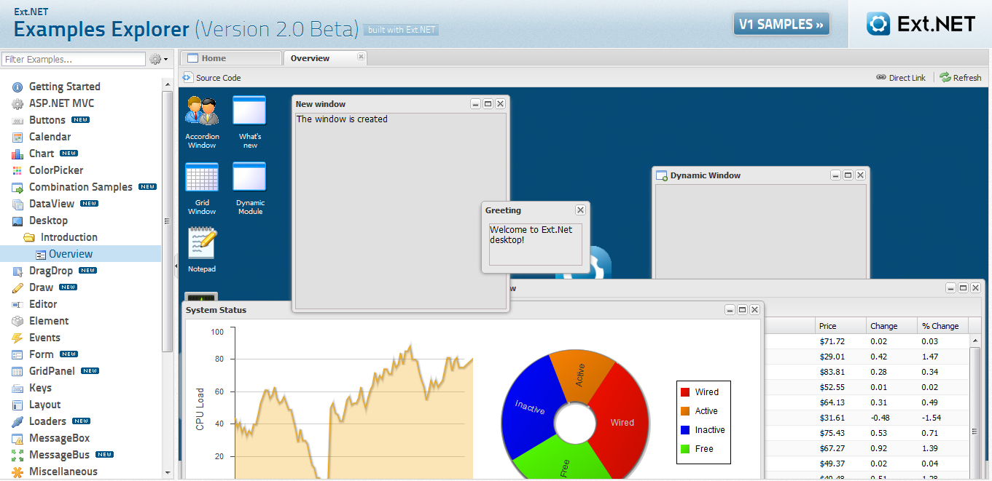Click the Introduction folder icon

[x=29, y=237]
